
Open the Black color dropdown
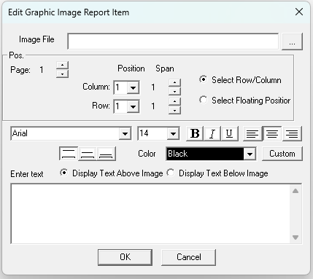click(250, 154)
